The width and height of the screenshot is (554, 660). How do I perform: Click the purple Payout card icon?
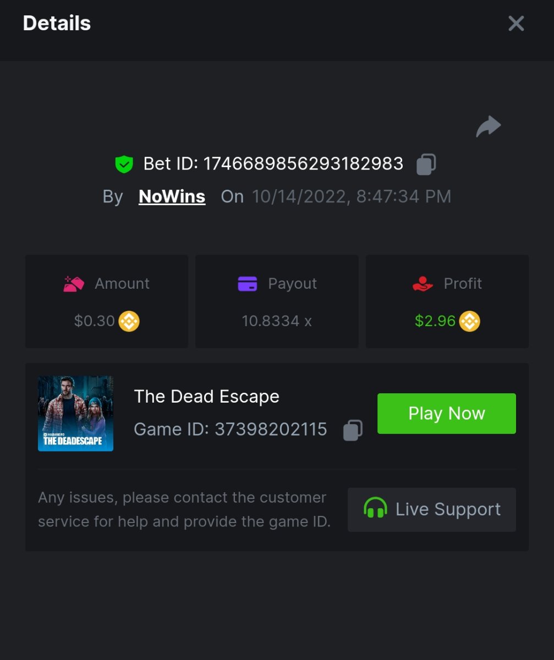pos(248,284)
